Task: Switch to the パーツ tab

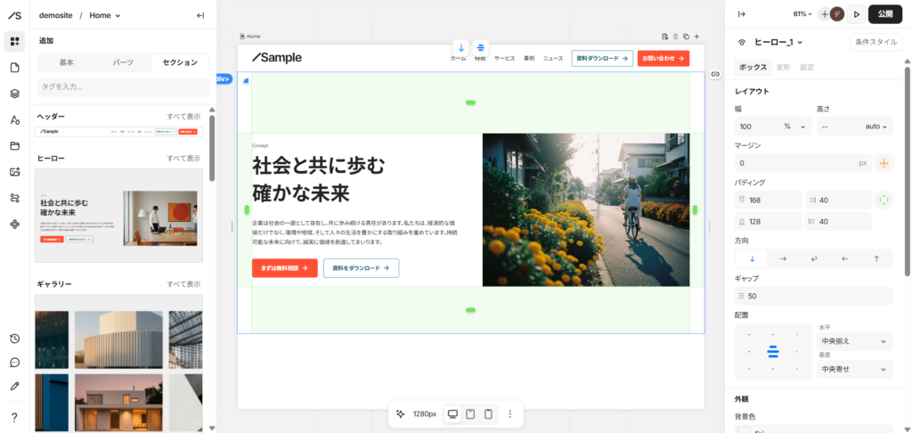Action: [123, 62]
